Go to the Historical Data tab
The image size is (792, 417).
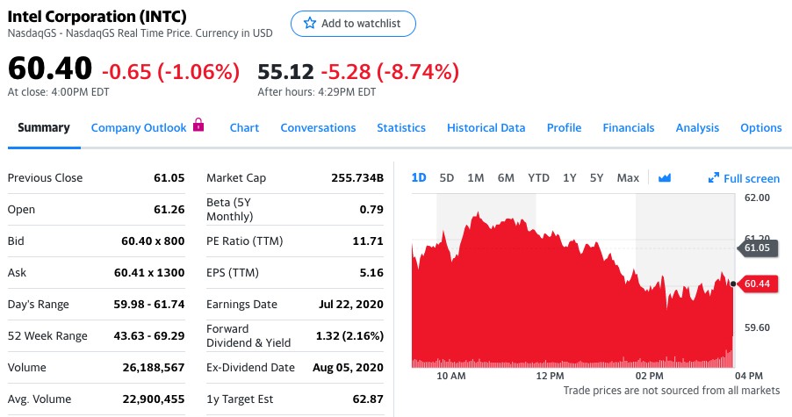click(486, 127)
